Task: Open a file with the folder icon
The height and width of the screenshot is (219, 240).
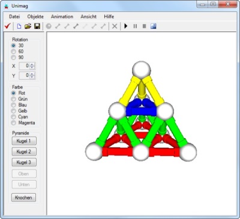Action: coord(28,26)
